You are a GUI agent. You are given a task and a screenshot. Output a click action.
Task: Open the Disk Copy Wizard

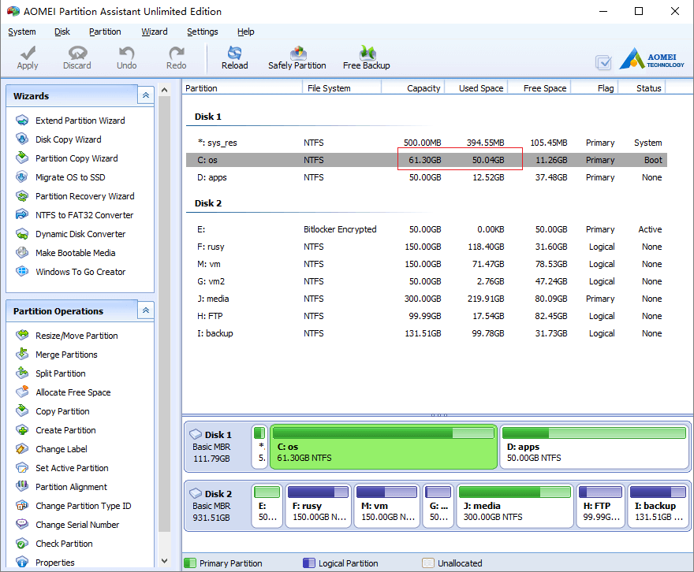tap(68, 139)
